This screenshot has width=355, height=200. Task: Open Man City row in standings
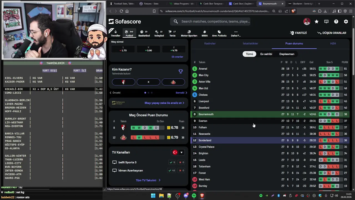point(270,75)
